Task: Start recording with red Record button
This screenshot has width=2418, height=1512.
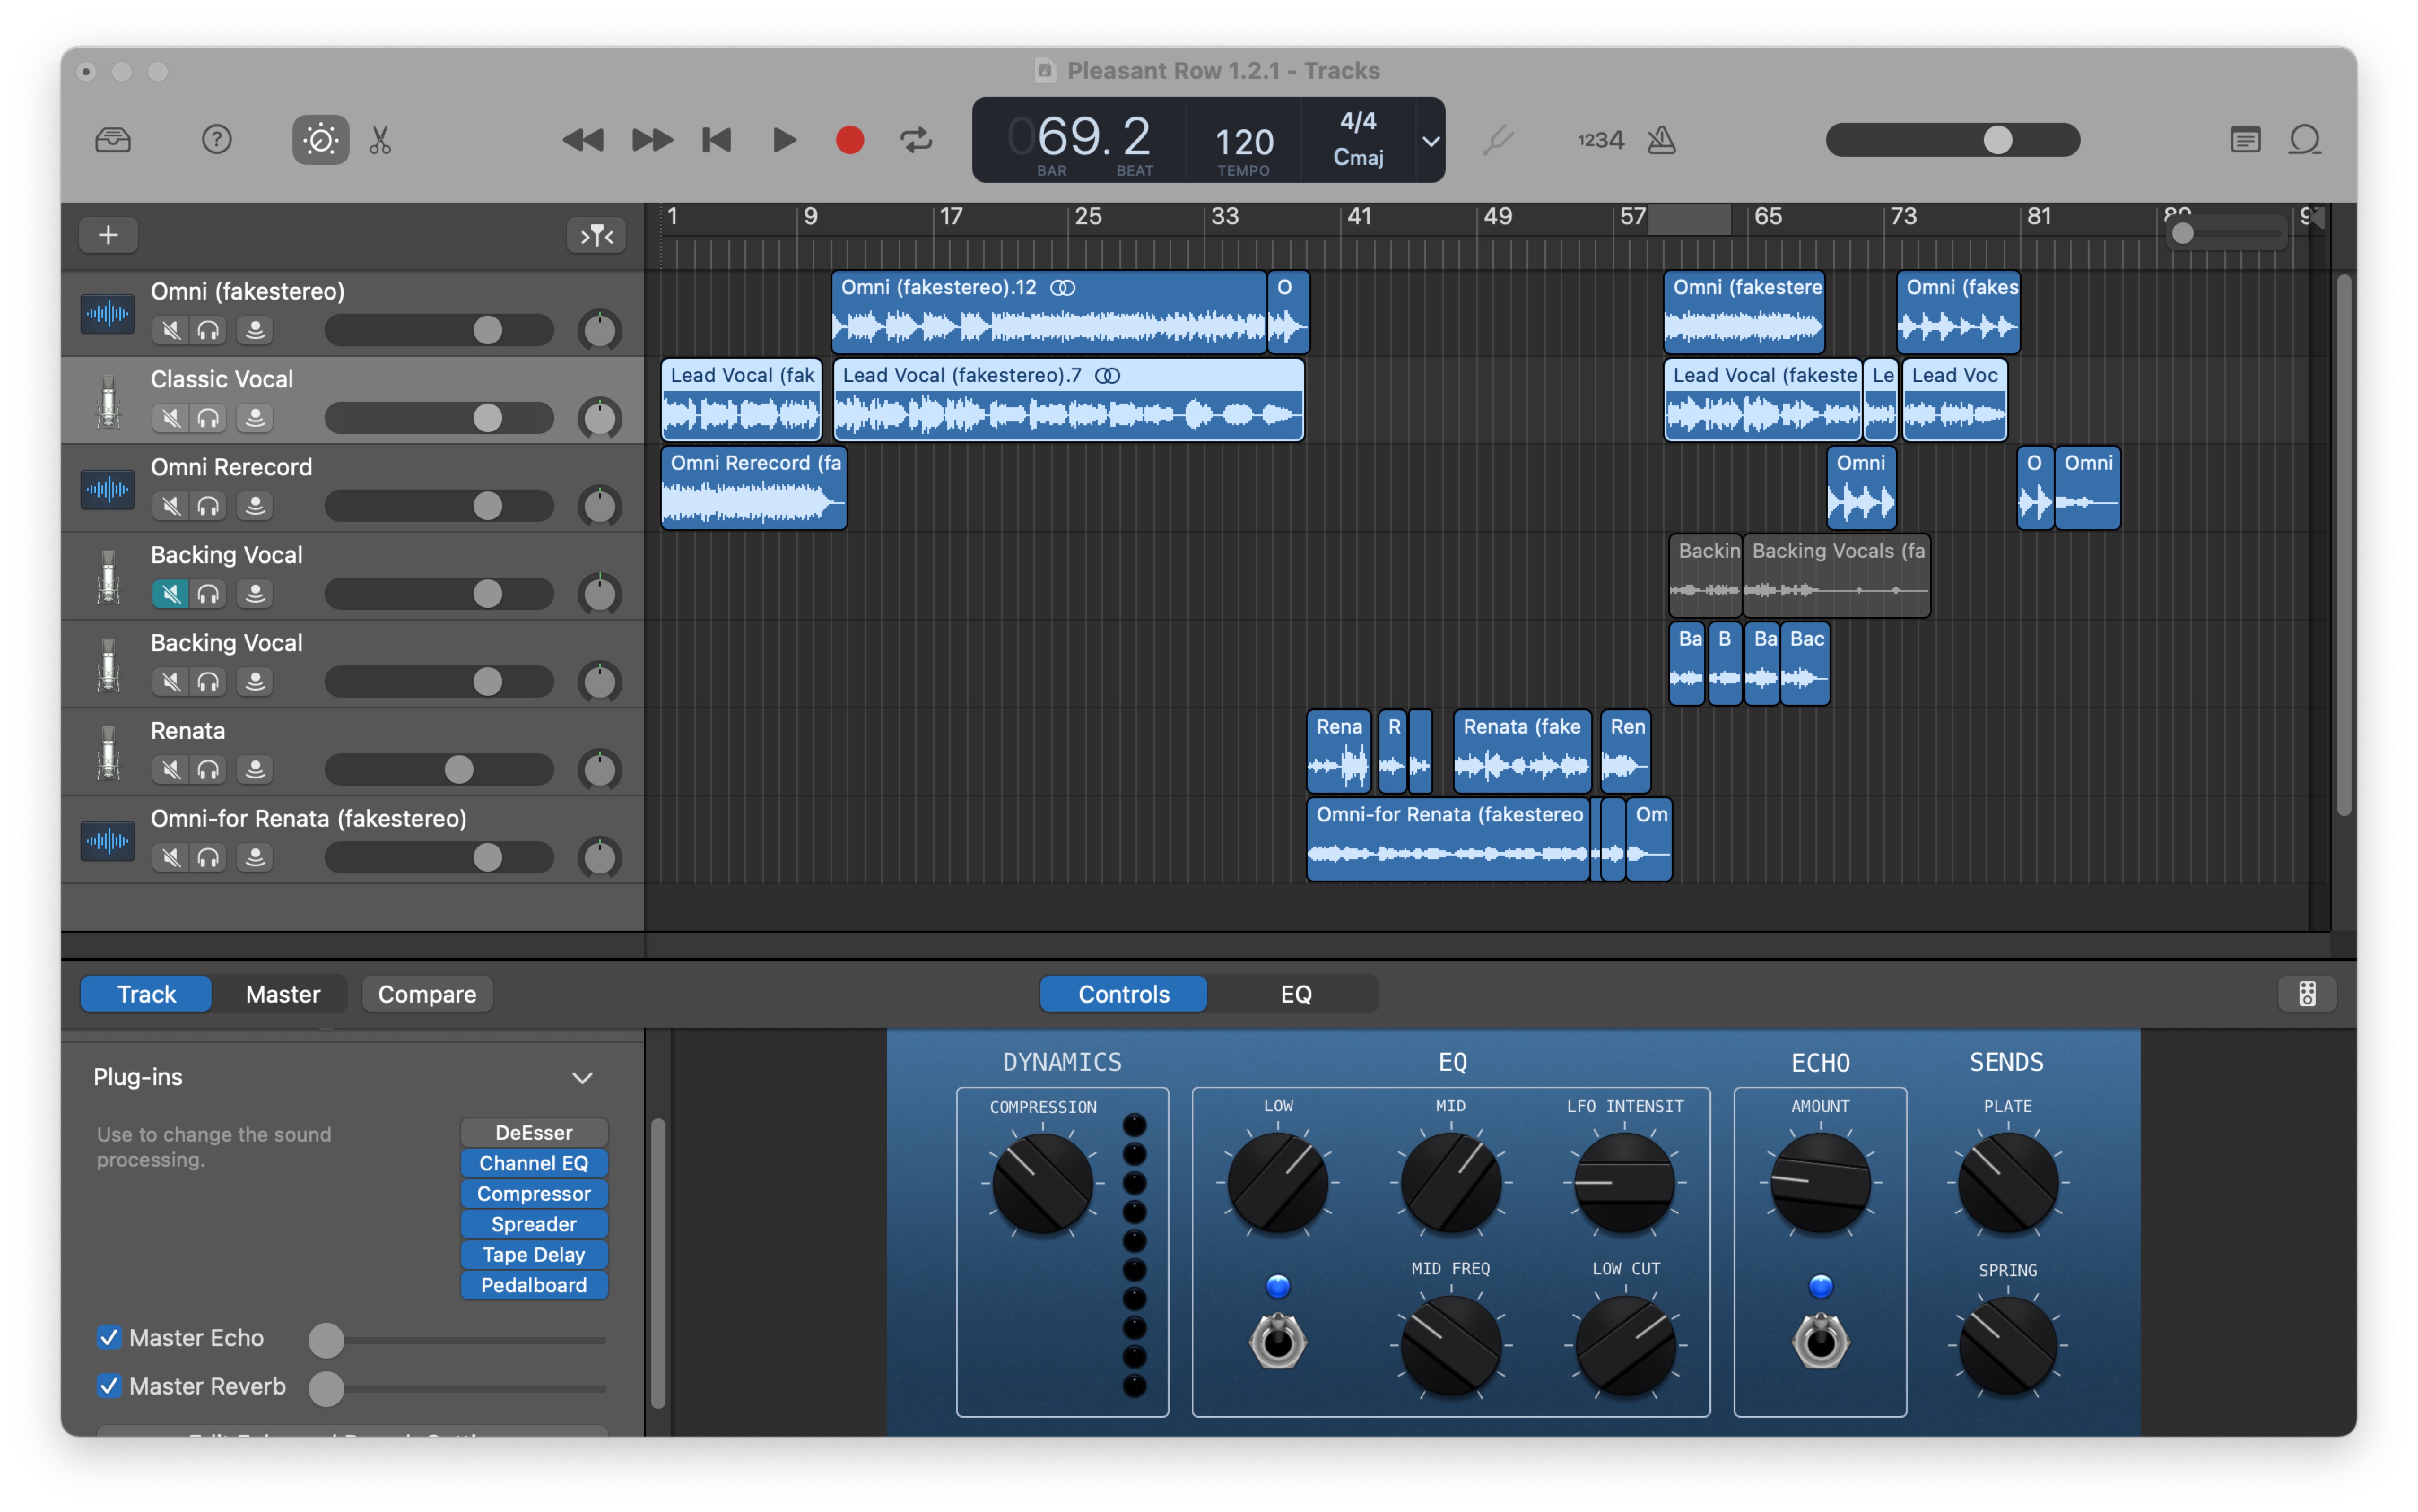Action: 850,140
